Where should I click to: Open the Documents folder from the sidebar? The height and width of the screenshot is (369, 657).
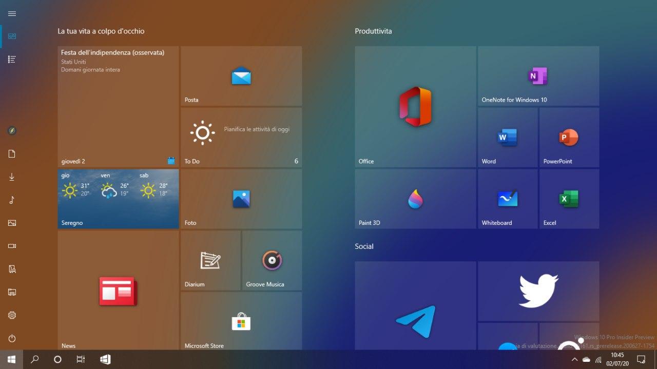[12, 154]
